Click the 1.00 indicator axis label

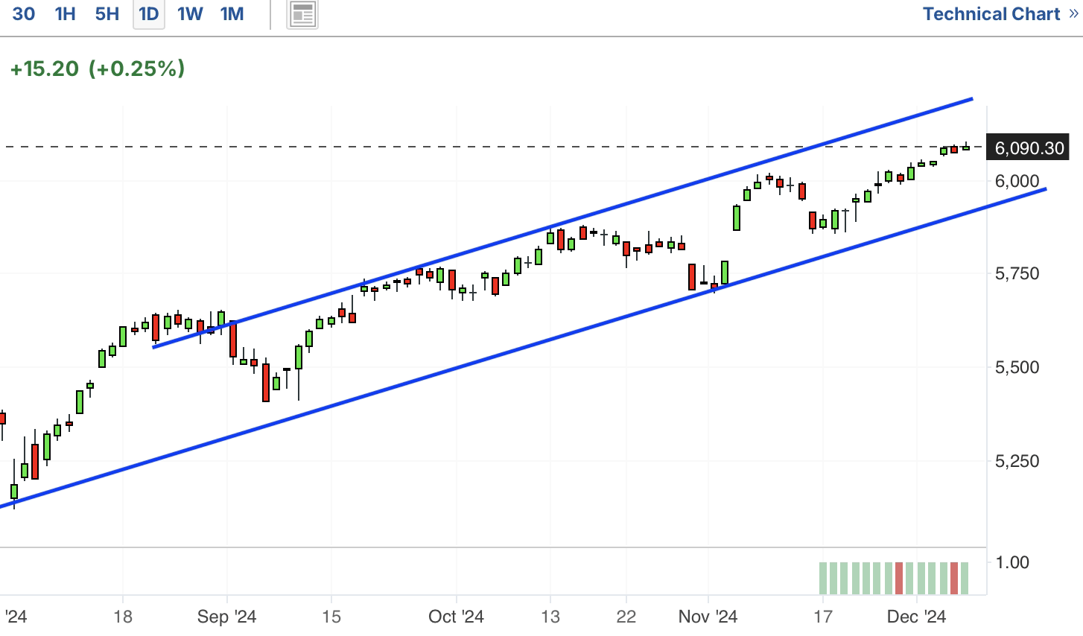pos(1012,562)
